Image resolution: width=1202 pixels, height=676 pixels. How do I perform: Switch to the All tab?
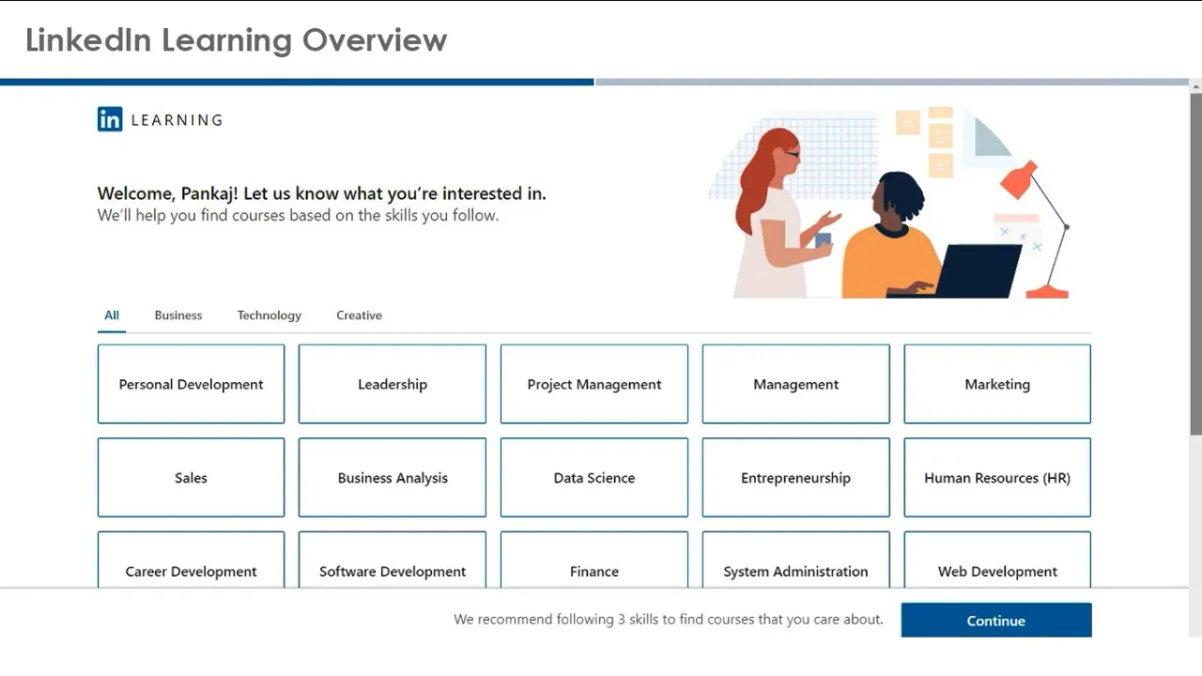coord(112,315)
